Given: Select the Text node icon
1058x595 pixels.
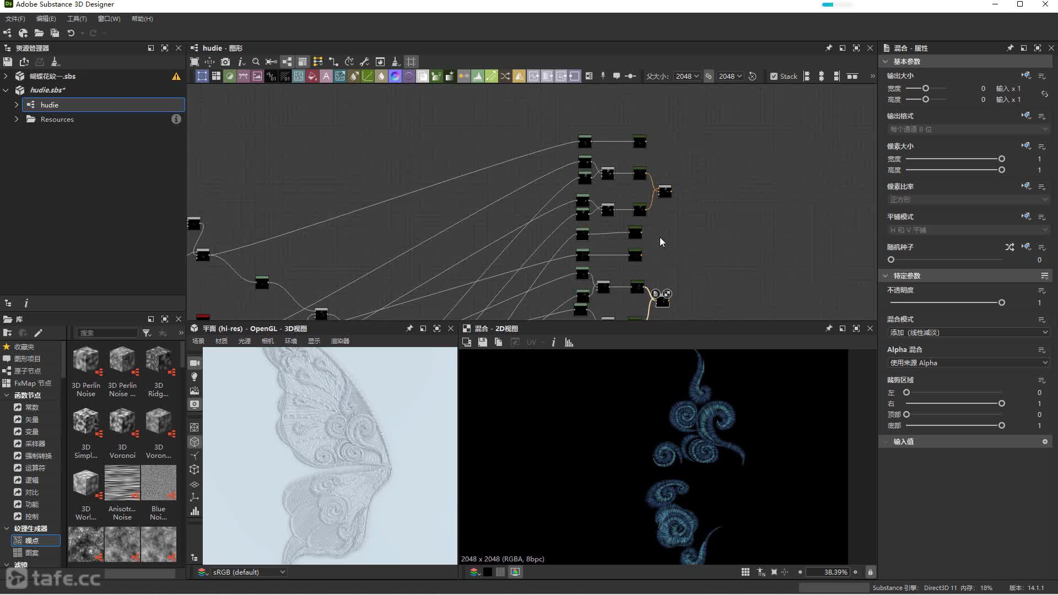Looking at the screenshot, I should pyautogui.click(x=326, y=77).
